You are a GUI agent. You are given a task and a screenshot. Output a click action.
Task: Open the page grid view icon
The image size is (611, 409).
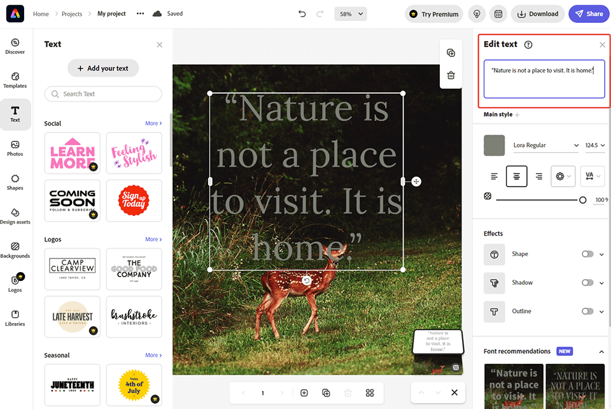pyautogui.click(x=370, y=392)
